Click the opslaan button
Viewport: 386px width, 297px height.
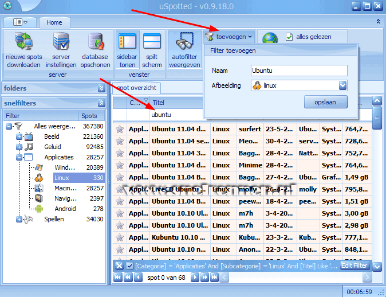325,102
